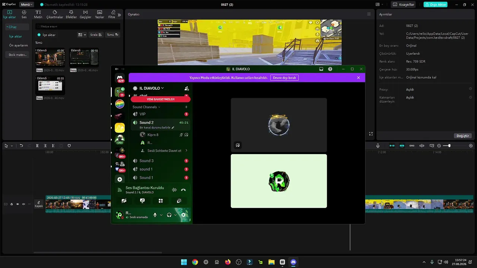
Task: Dismiss the Discord streamer mode banner
Action: 358,78
